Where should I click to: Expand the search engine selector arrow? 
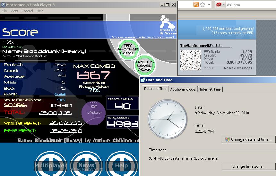click(224, 4)
